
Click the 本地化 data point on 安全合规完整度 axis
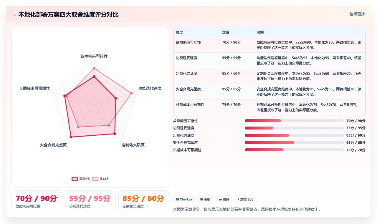coord(71,137)
